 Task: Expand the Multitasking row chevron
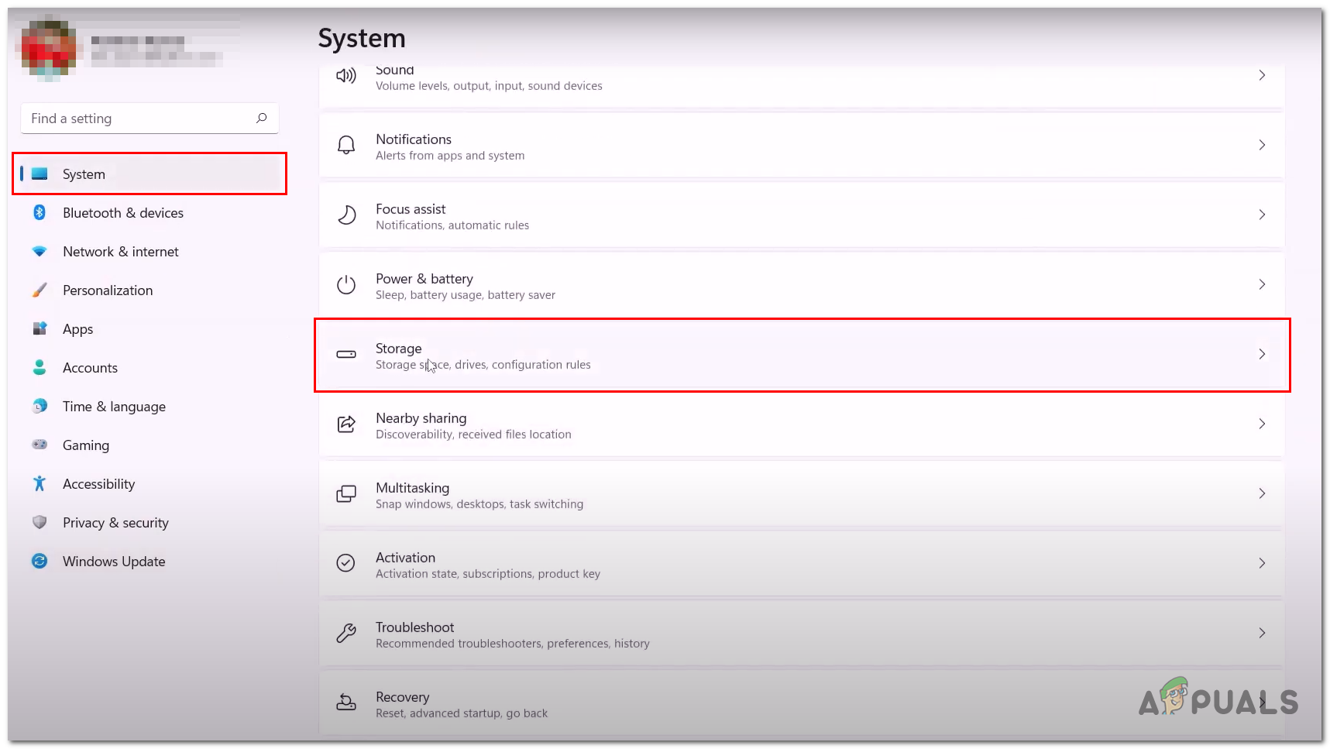pyautogui.click(x=1262, y=493)
